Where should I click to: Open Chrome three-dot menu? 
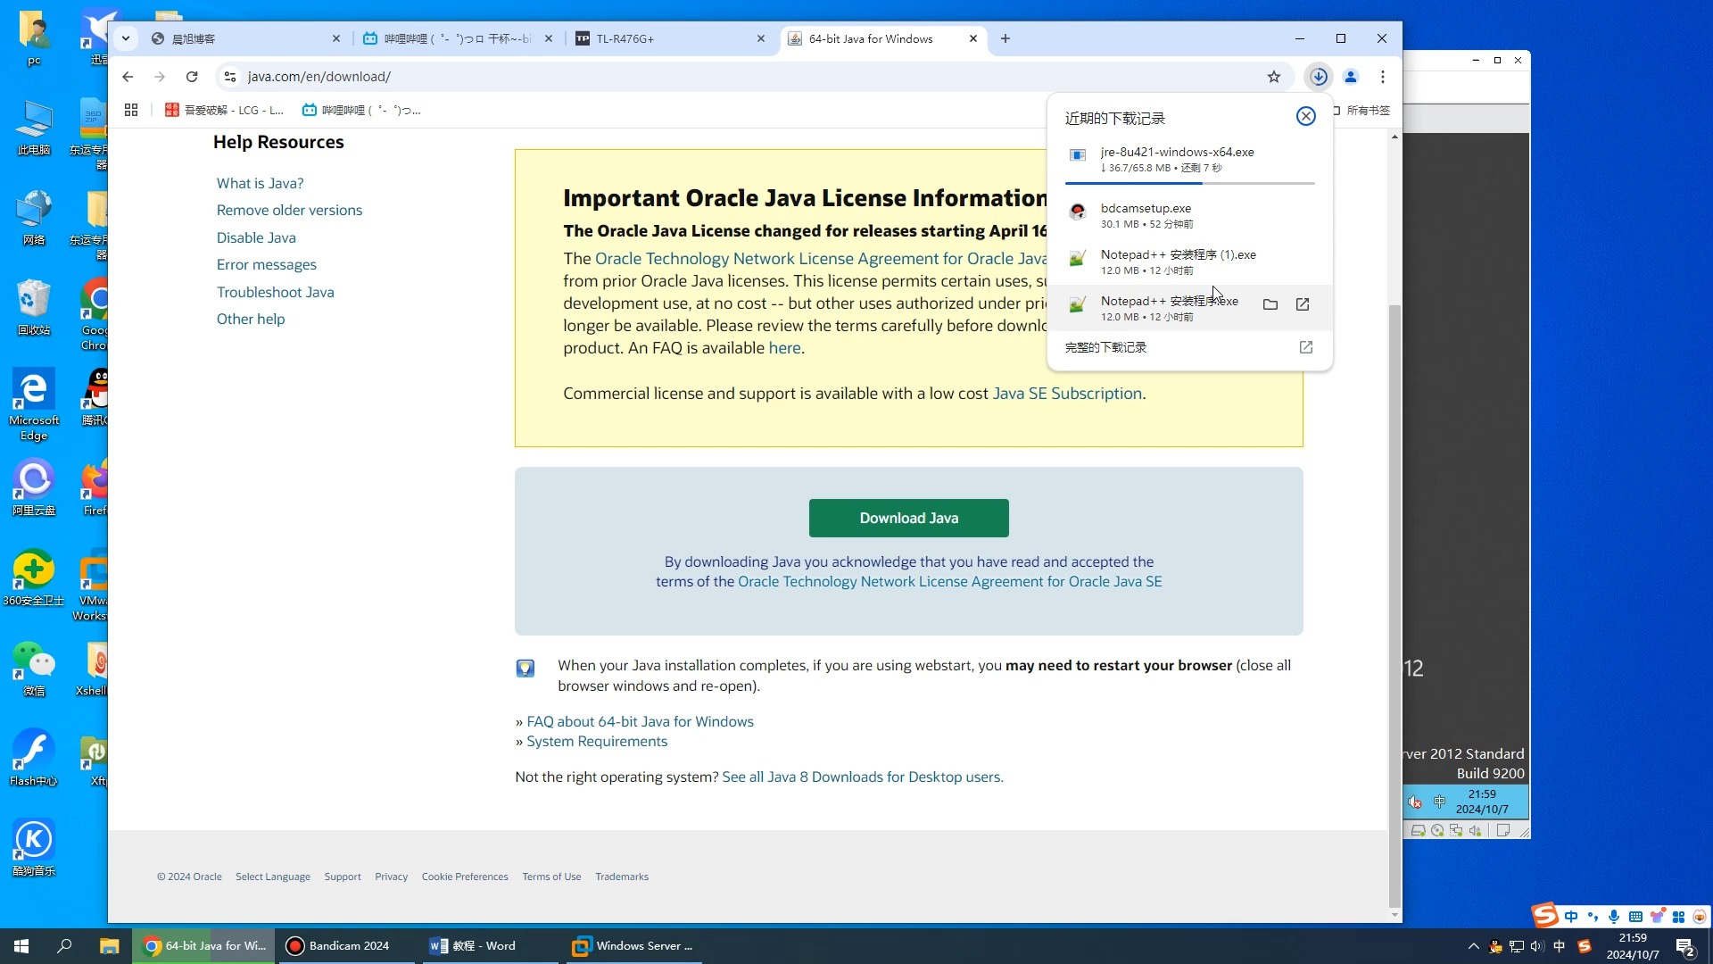pos(1383,77)
